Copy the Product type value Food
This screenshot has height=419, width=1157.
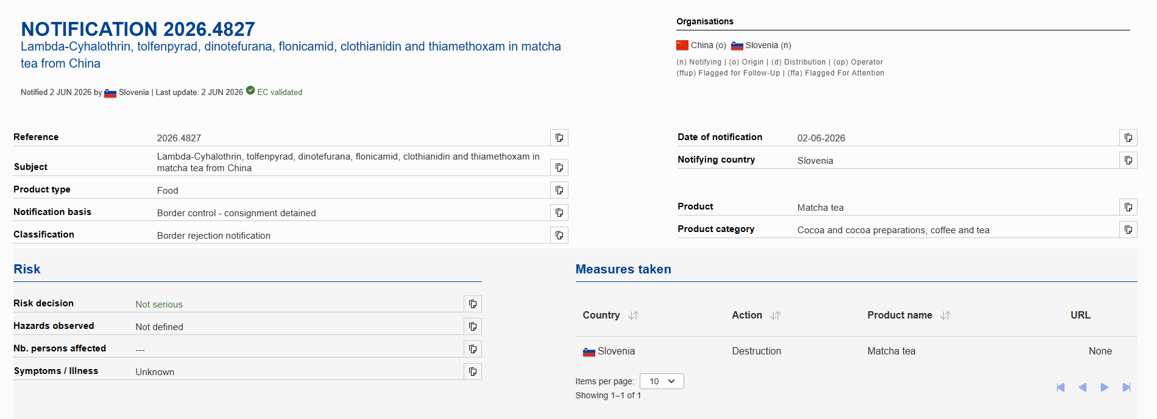pos(559,190)
